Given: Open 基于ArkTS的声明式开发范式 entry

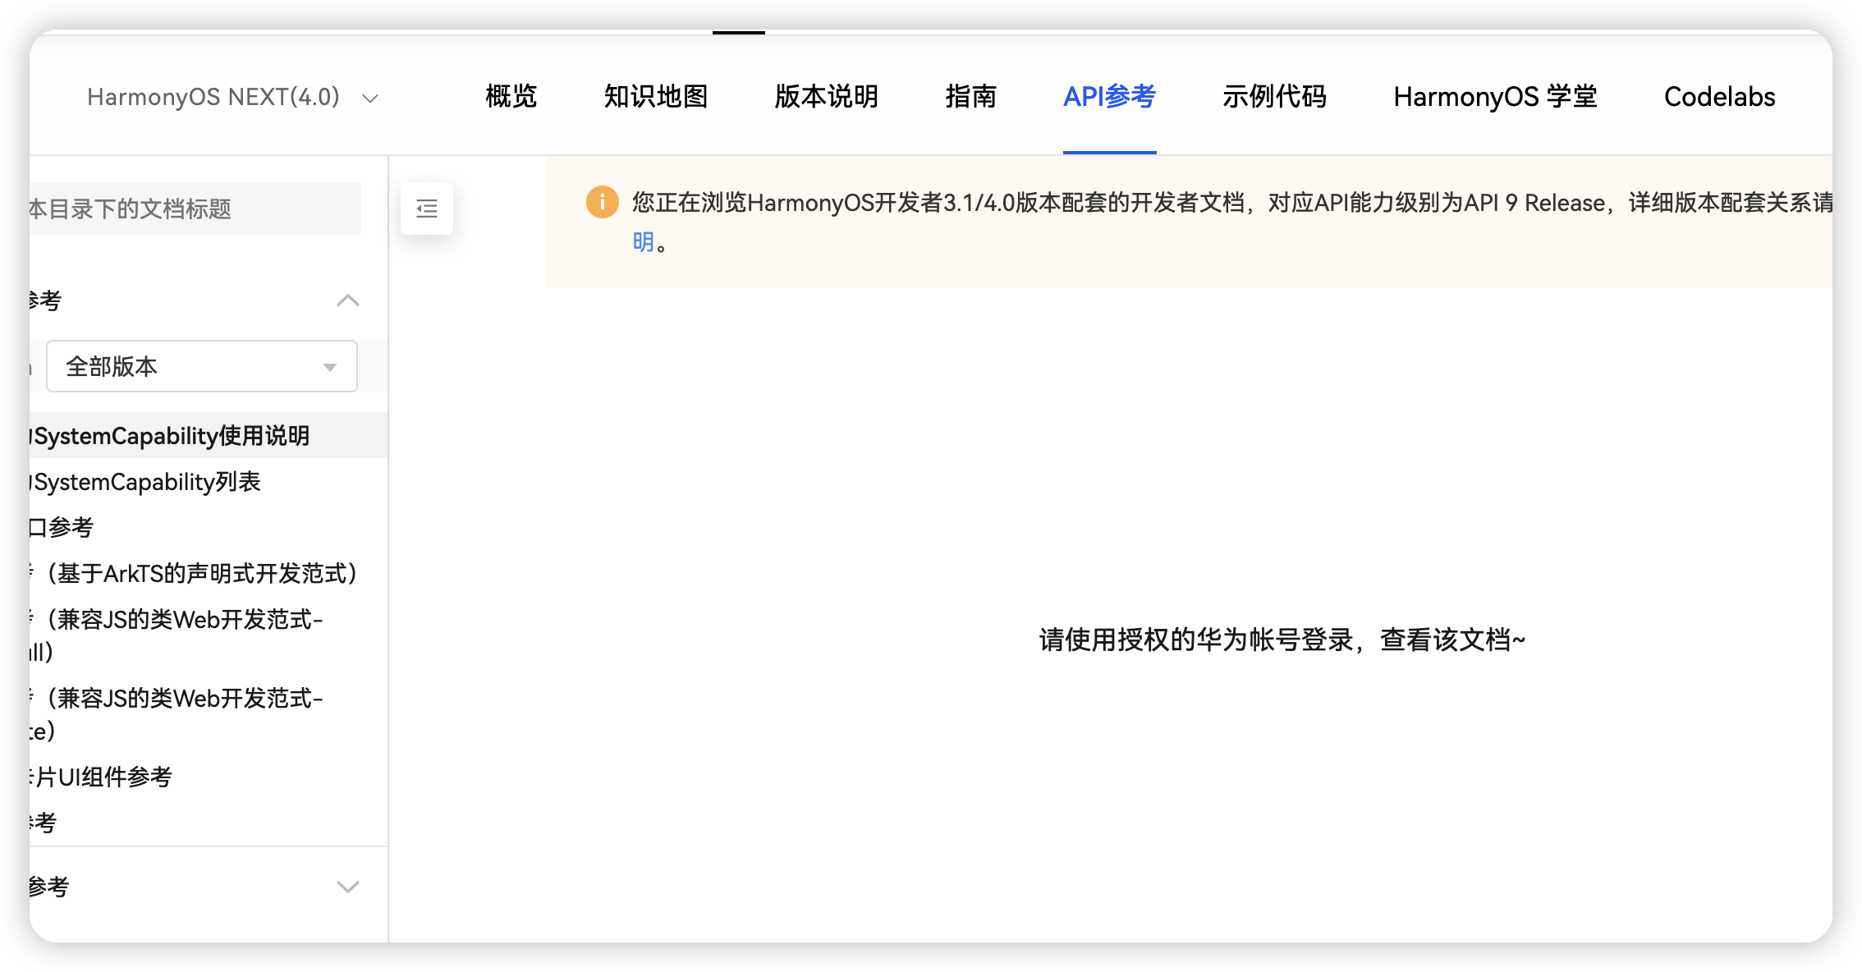Looking at the screenshot, I should pos(197,573).
